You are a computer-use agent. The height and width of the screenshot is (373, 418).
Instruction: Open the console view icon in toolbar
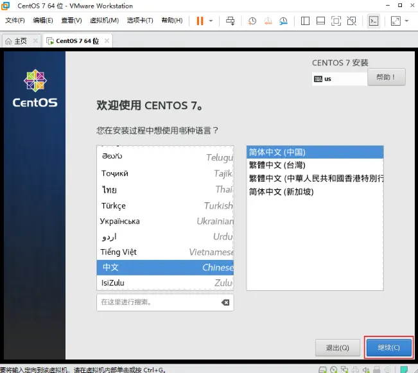point(373,21)
